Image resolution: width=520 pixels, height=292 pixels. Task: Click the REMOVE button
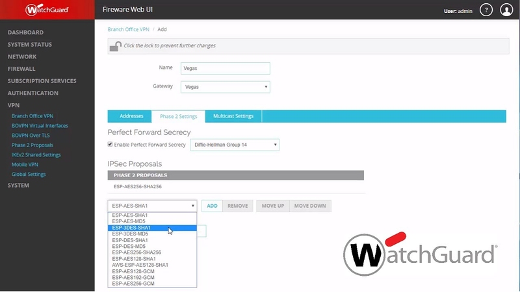pyautogui.click(x=238, y=206)
